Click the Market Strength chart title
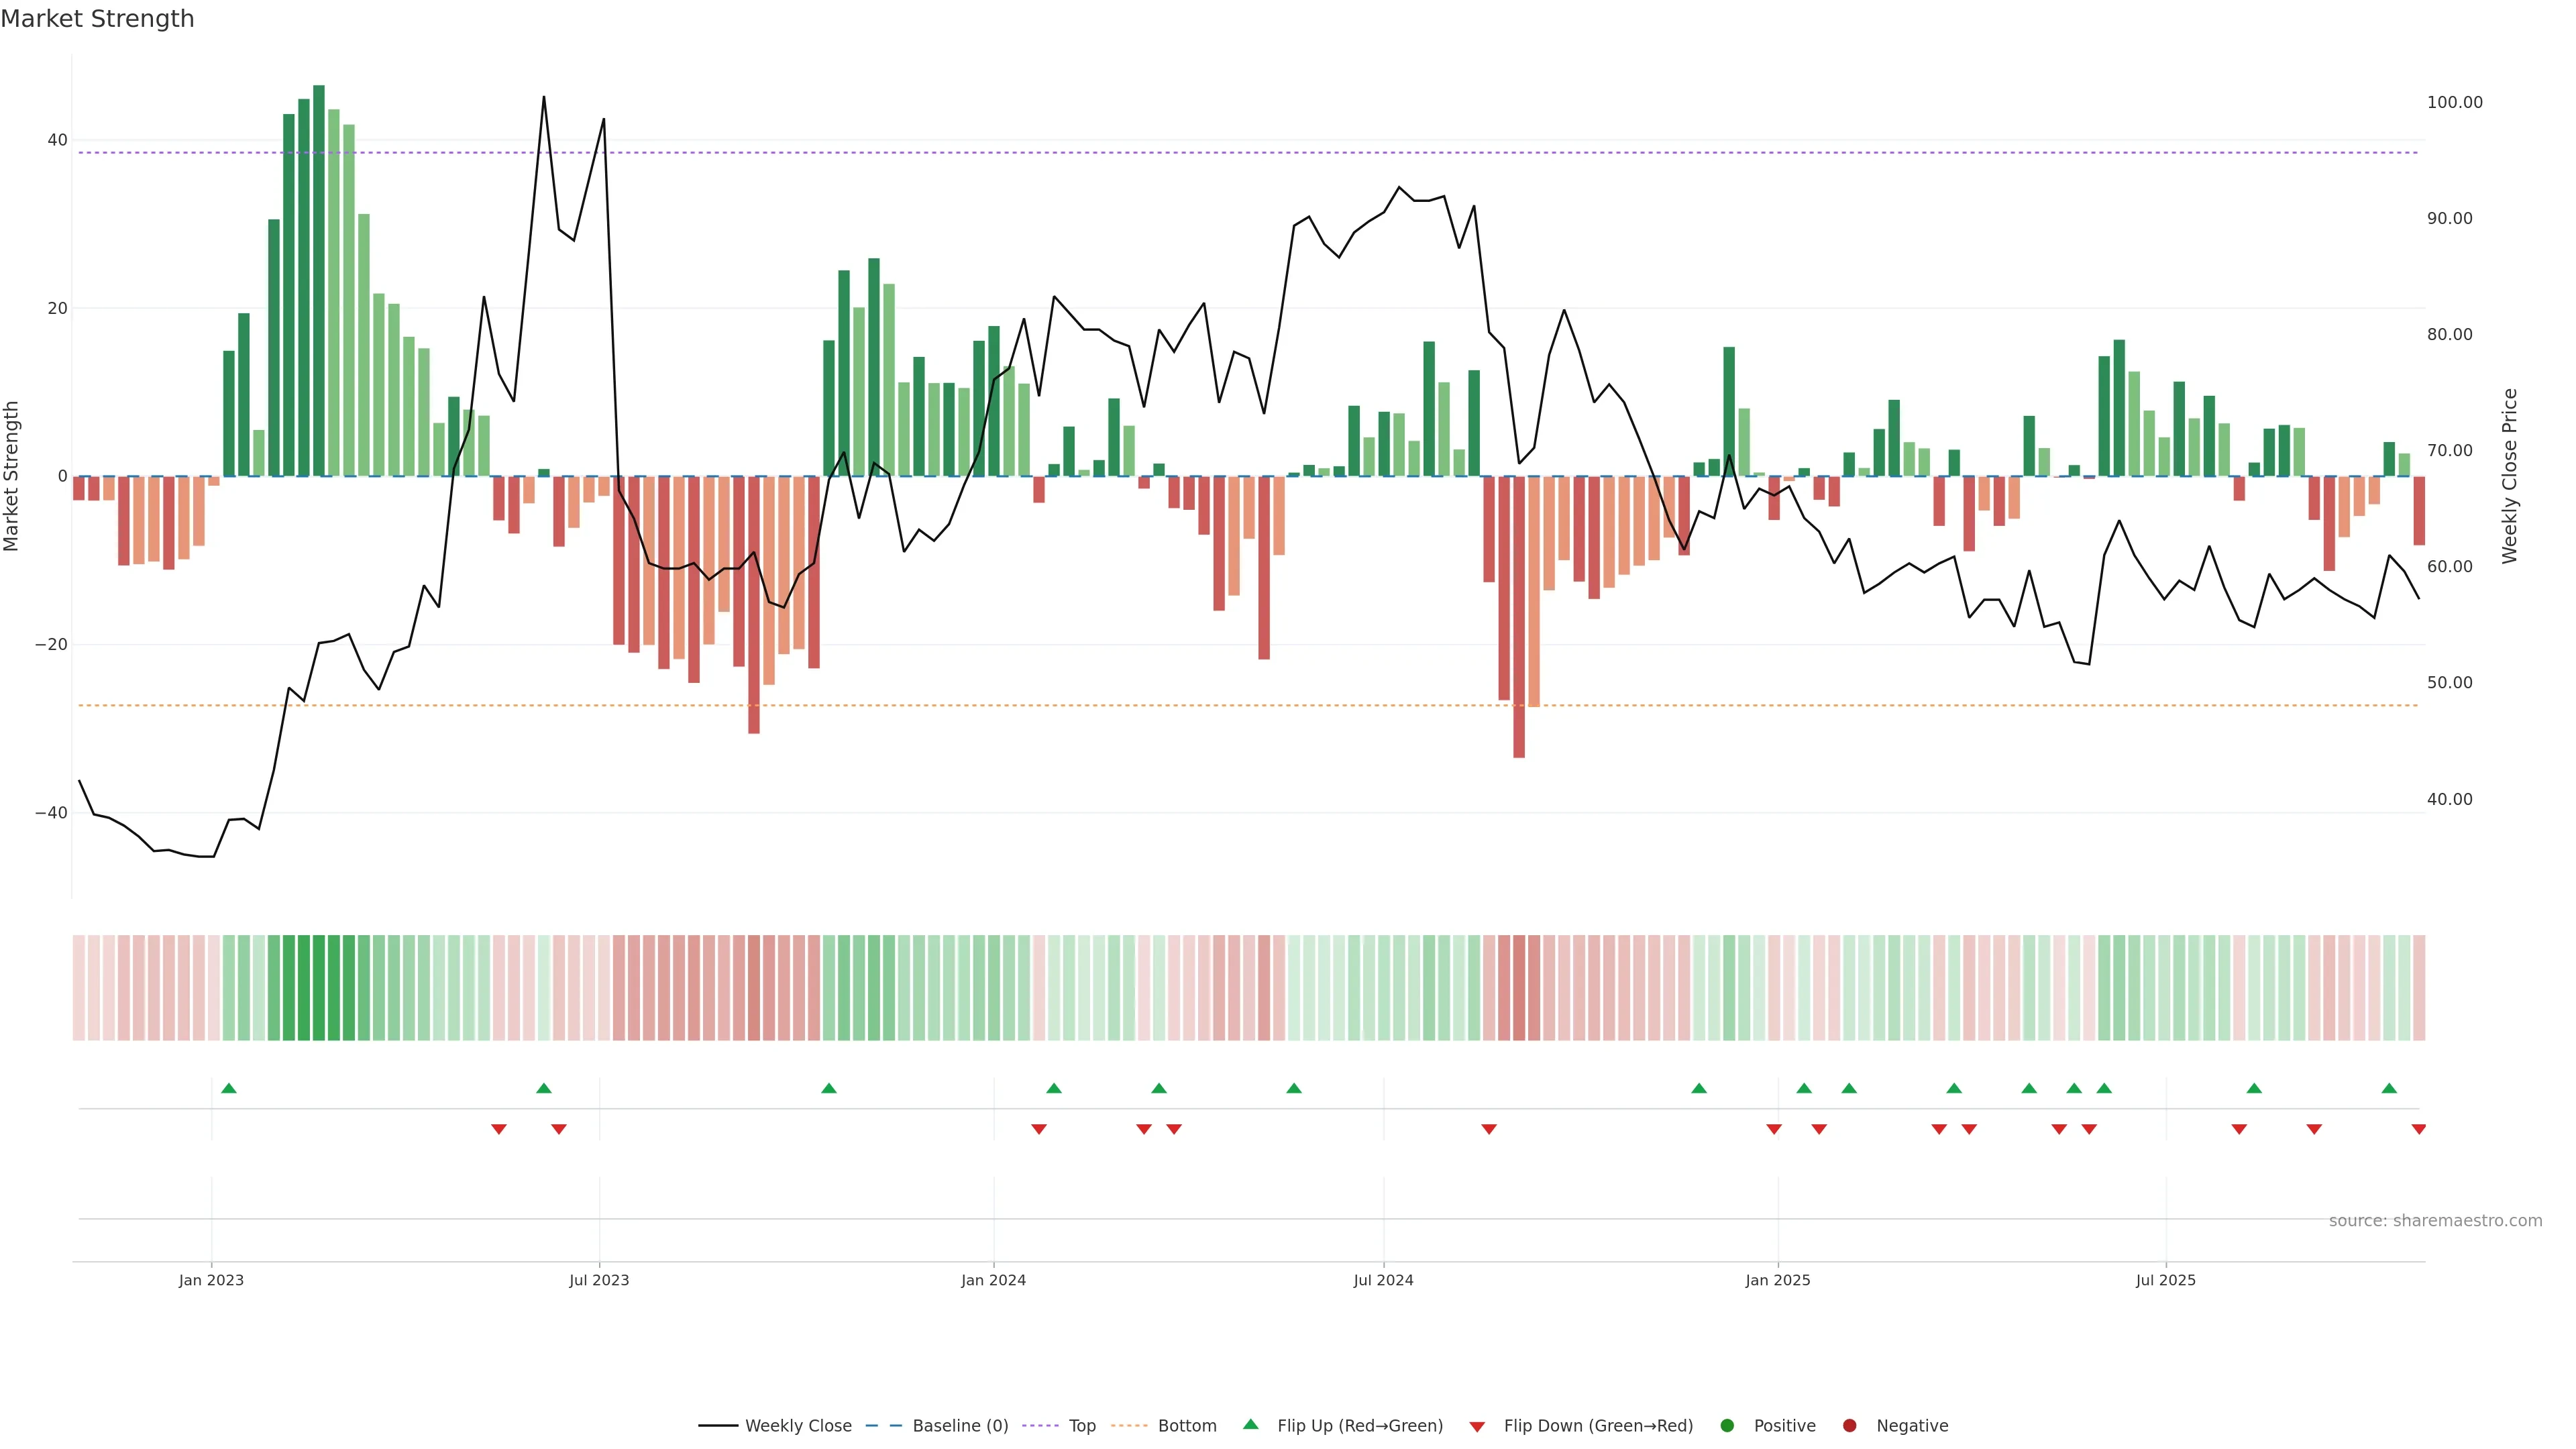The width and height of the screenshot is (2576, 1449). [97, 19]
